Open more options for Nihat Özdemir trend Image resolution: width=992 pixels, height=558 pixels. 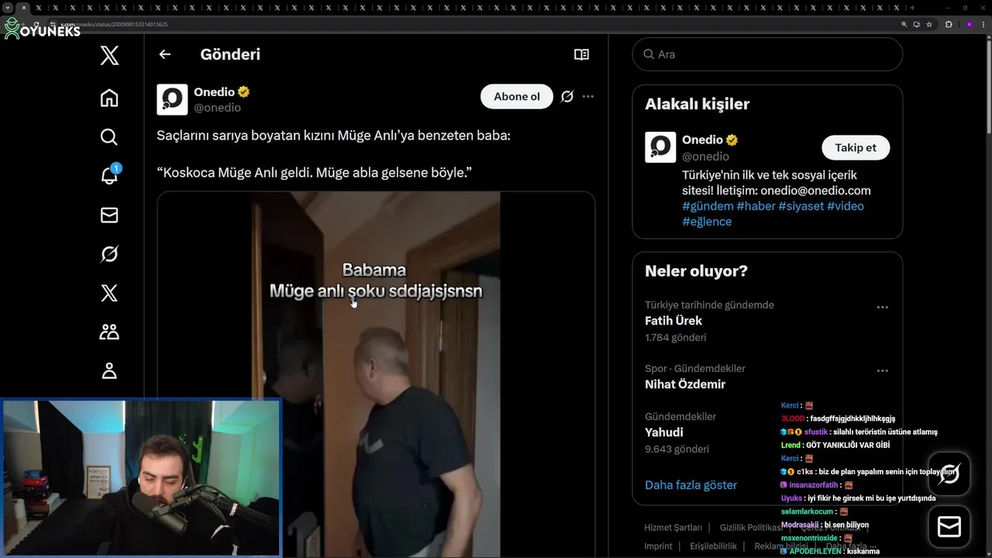tap(882, 371)
